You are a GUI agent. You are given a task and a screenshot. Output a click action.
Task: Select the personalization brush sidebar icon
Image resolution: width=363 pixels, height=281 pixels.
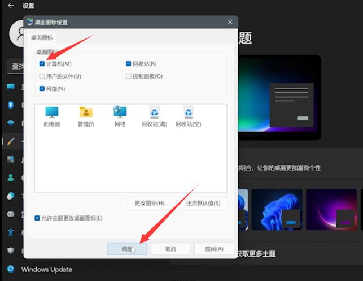tap(11, 141)
